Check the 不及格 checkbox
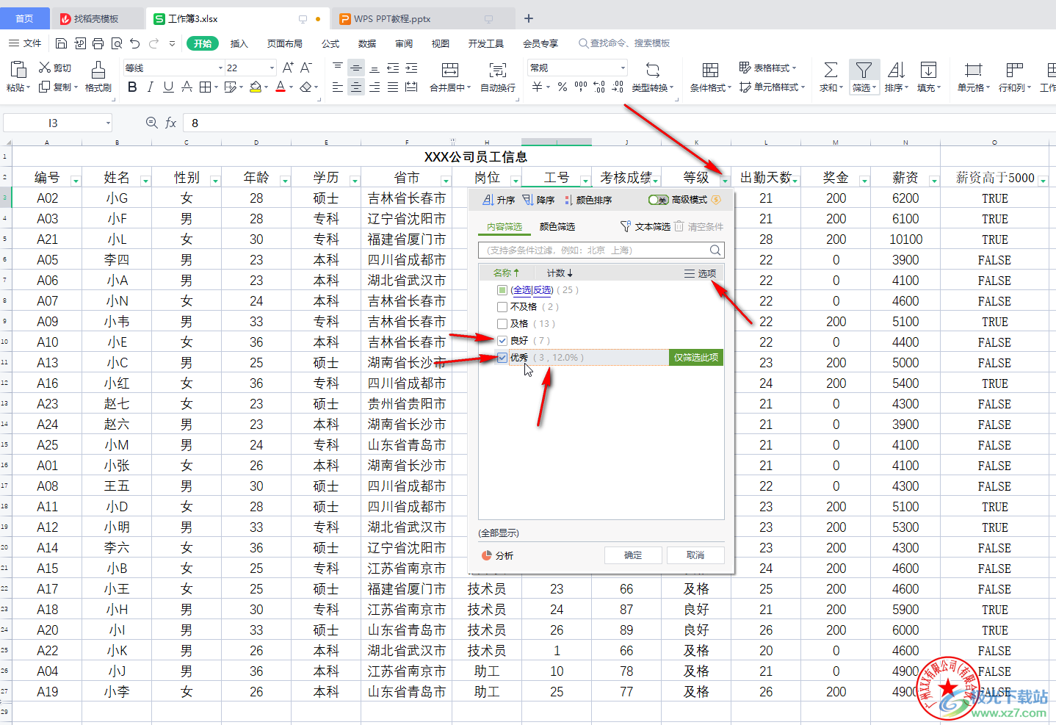The image size is (1056, 725). (x=502, y=307)
